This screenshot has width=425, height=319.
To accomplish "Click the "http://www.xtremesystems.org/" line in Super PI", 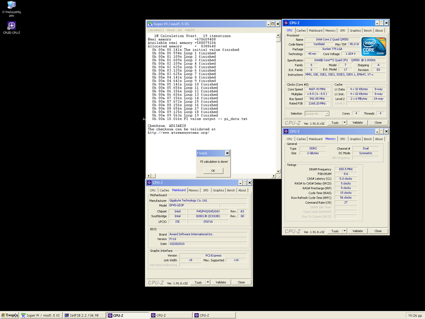I will click(x=178, y=133).
